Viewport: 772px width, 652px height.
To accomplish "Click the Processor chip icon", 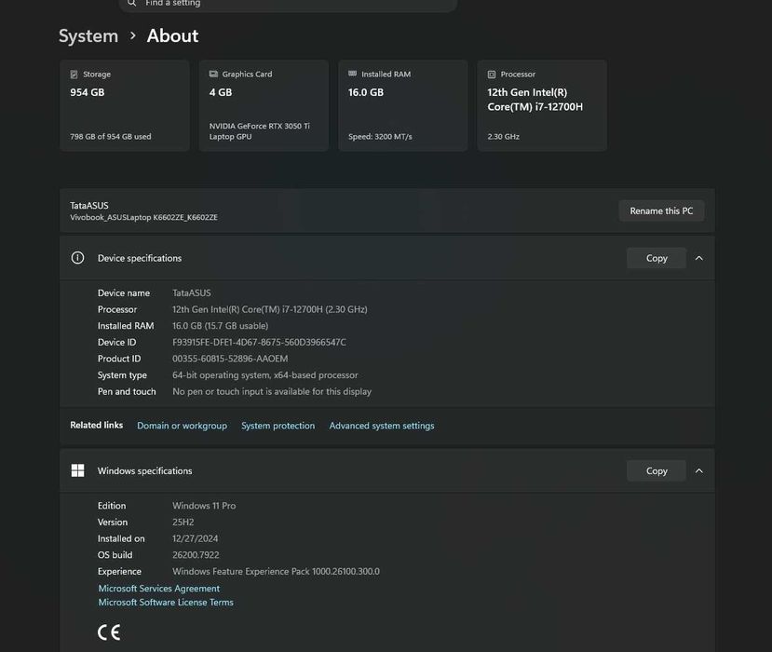I will coord(492,75).
